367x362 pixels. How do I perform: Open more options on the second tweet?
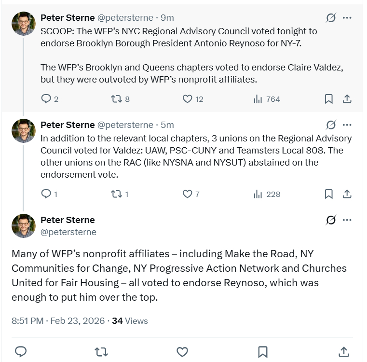click(x=347, y=125)
